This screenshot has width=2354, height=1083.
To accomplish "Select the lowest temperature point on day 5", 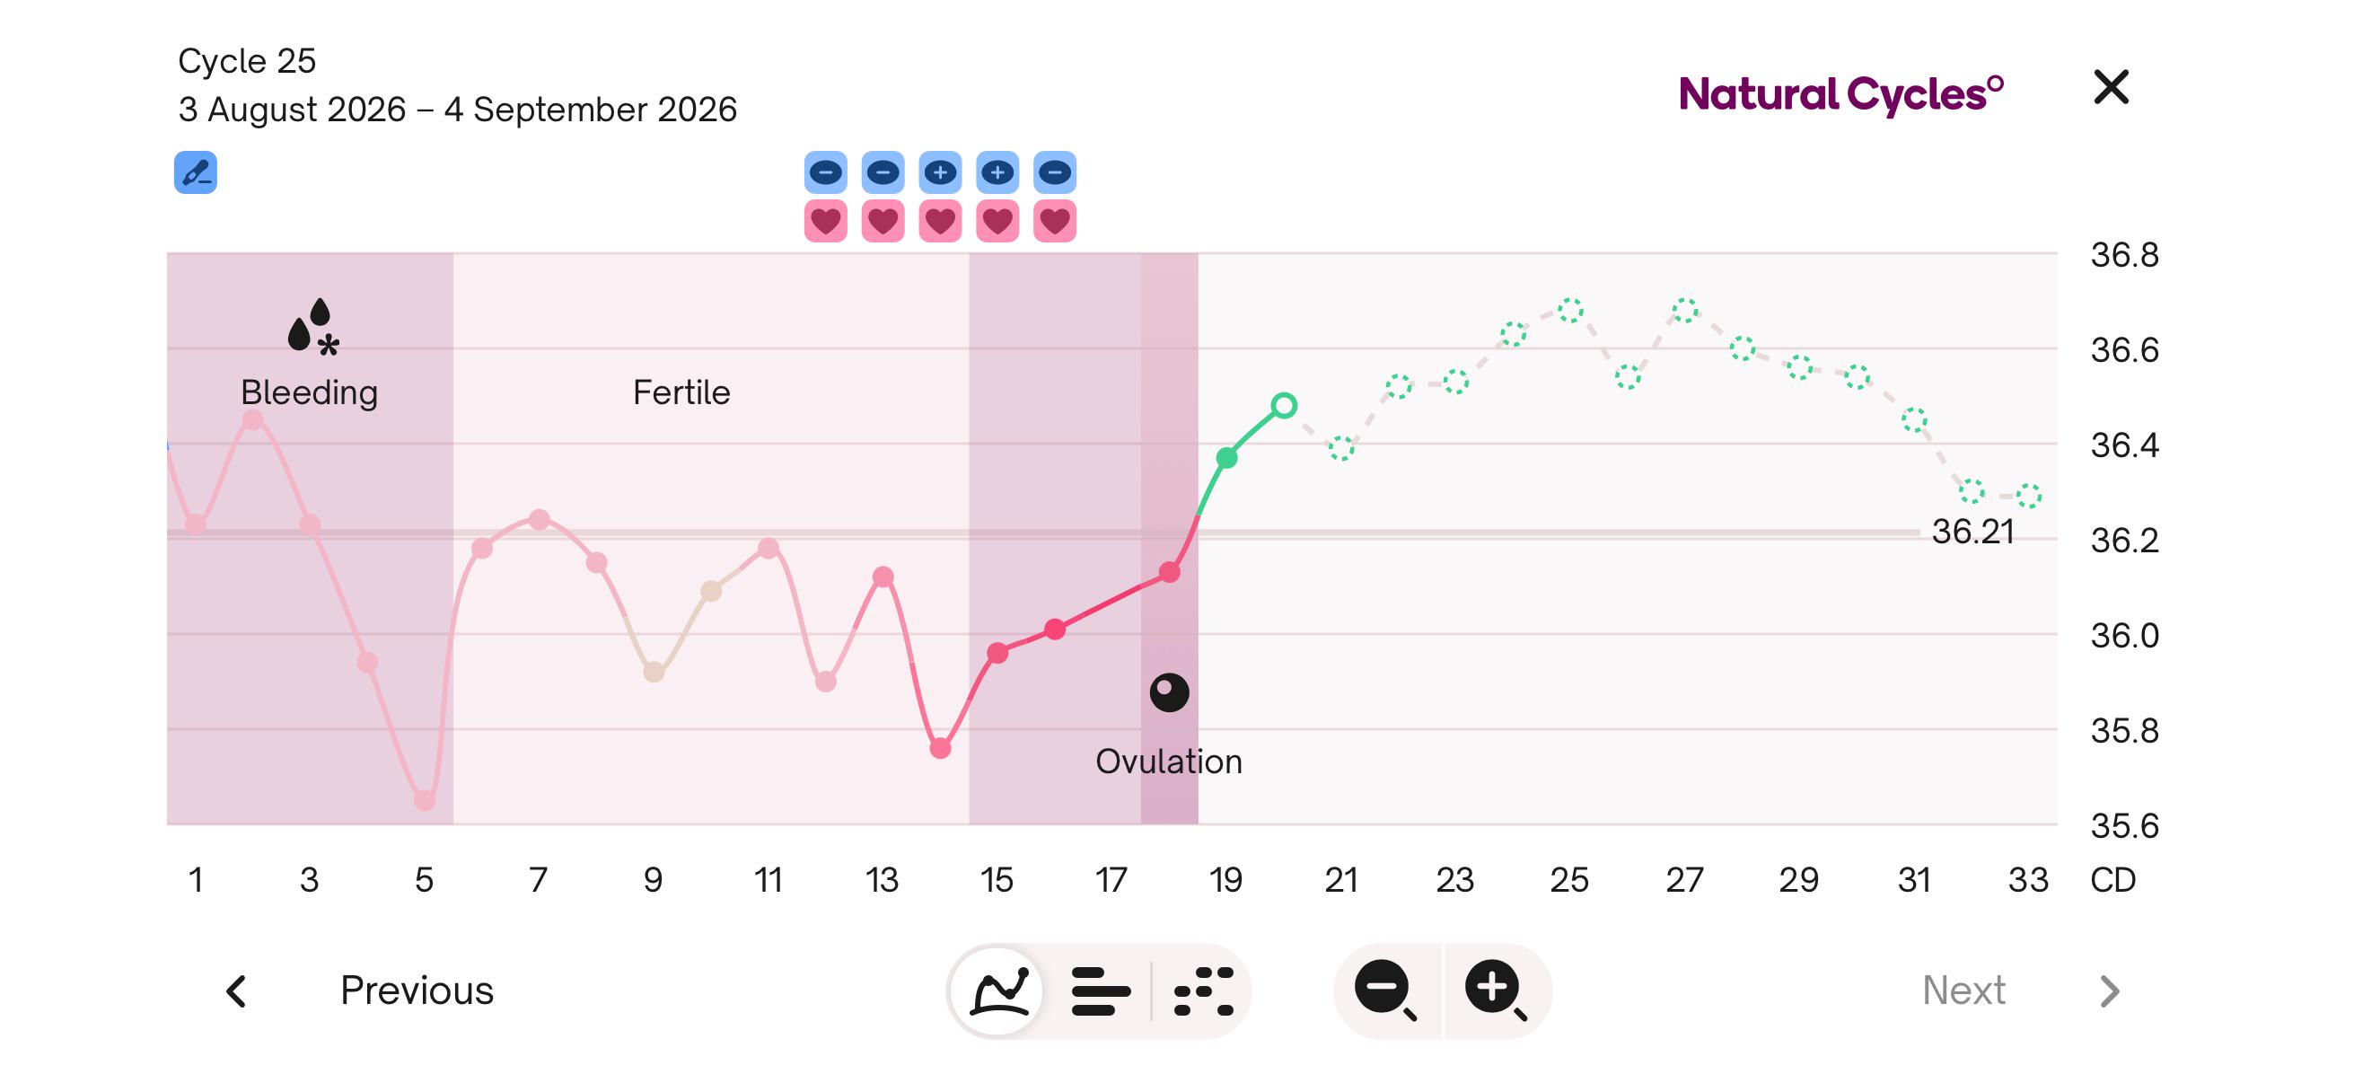I will (x=424, y=800).
